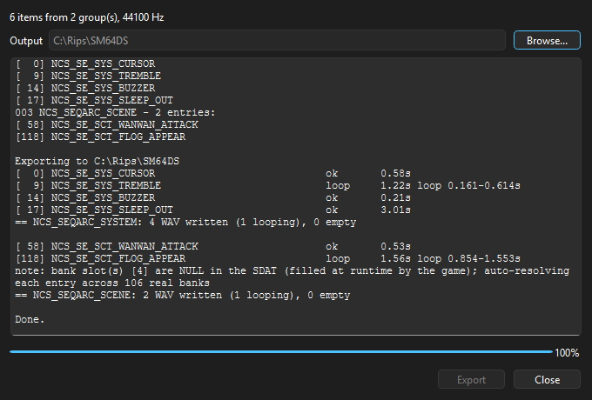Click the NCS_SE_SYS_BUZZER result showing 0.21s
592x400 pixels.
click(x=213, y=197)
